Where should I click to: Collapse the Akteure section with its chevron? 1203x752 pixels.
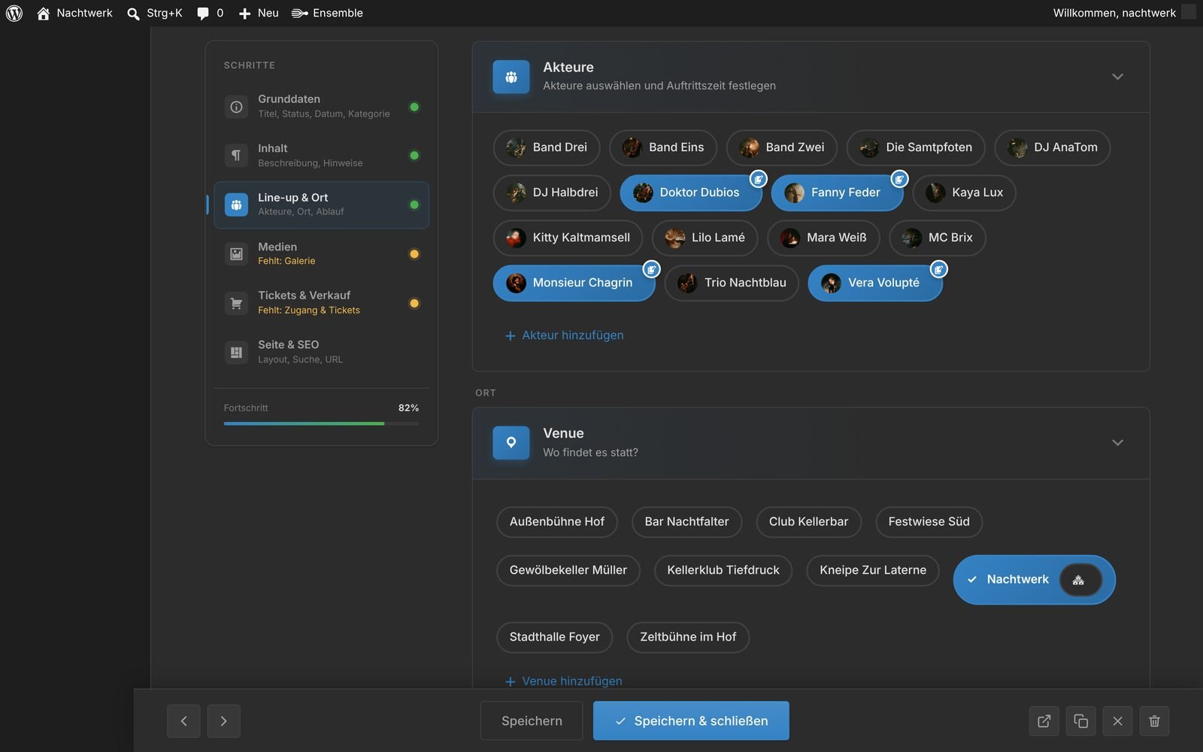1117,77
